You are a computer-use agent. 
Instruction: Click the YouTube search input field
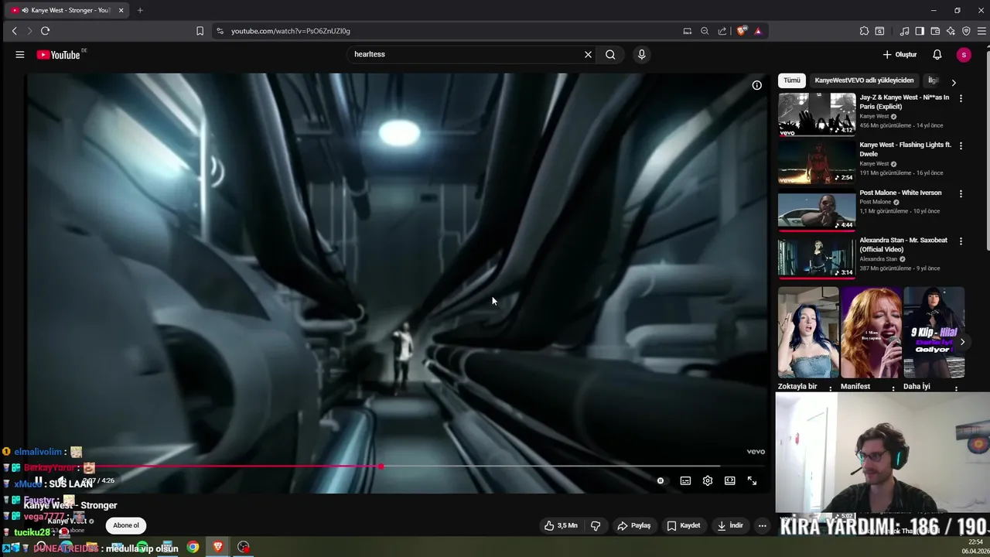click(x=464, y=54)
